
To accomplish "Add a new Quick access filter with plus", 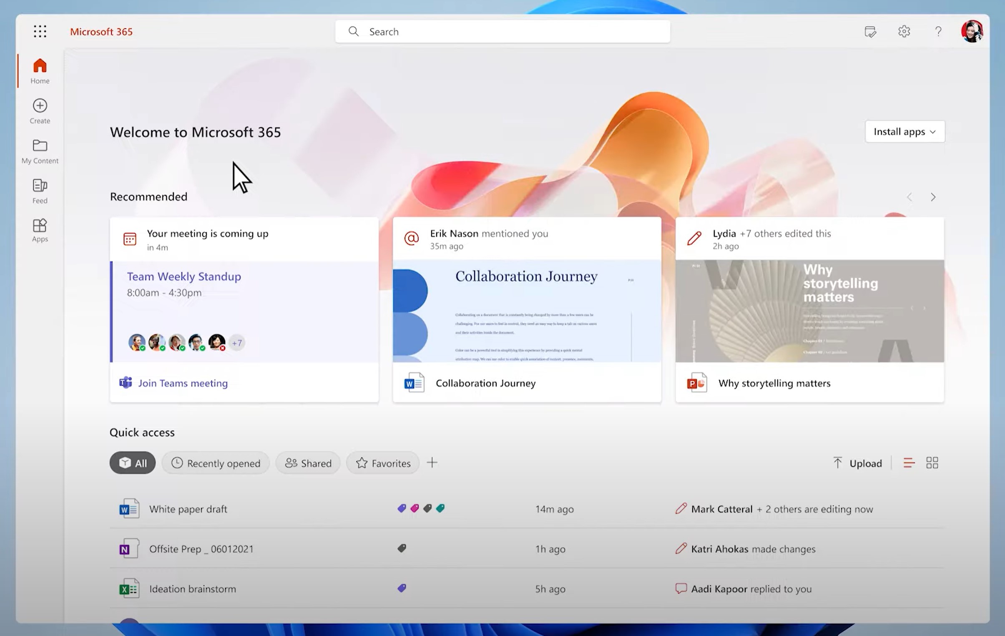I will (432, 463).
